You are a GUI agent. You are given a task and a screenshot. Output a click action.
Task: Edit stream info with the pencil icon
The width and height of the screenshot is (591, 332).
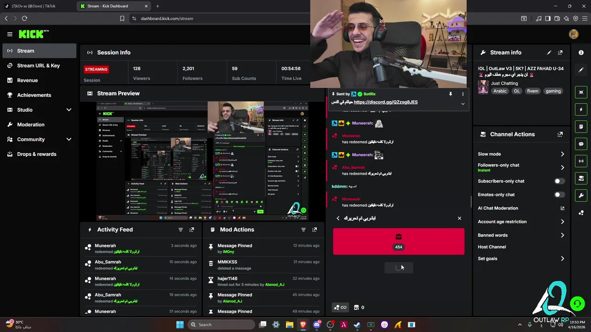pos(549,53)
